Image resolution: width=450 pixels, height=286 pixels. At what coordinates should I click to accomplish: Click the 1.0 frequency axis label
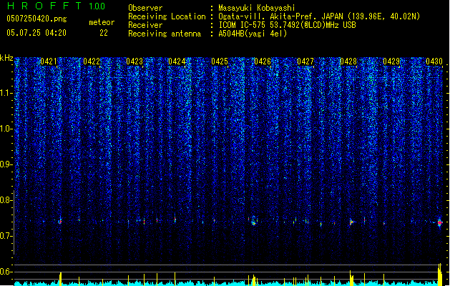[6, 129]
